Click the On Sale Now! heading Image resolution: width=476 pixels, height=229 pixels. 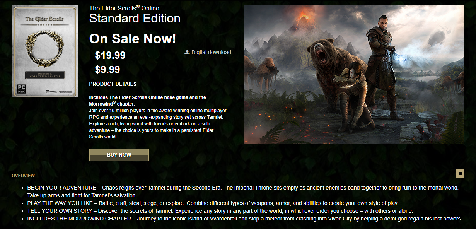click(x=133, y=39)
